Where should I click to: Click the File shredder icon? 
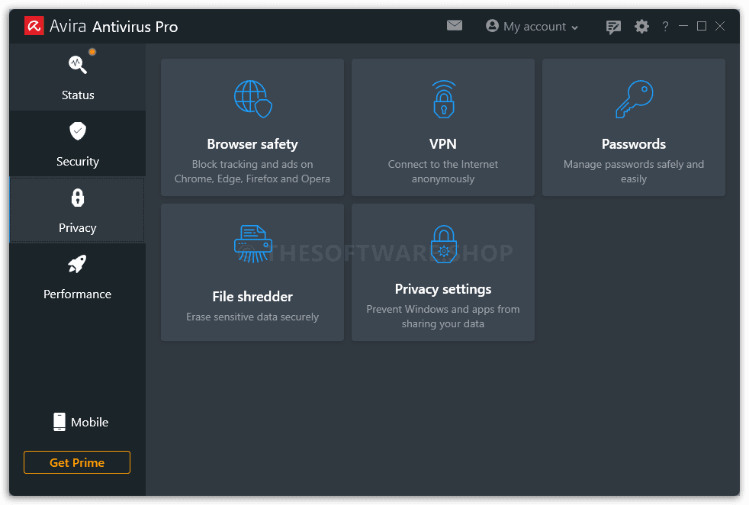pyautogui.click(x=252, y=243)
